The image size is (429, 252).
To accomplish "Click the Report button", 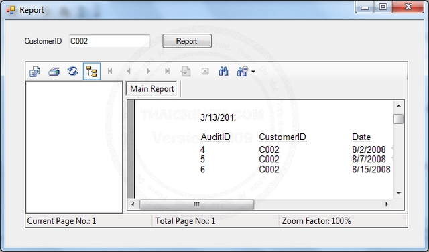I will [x=187, y=41].
